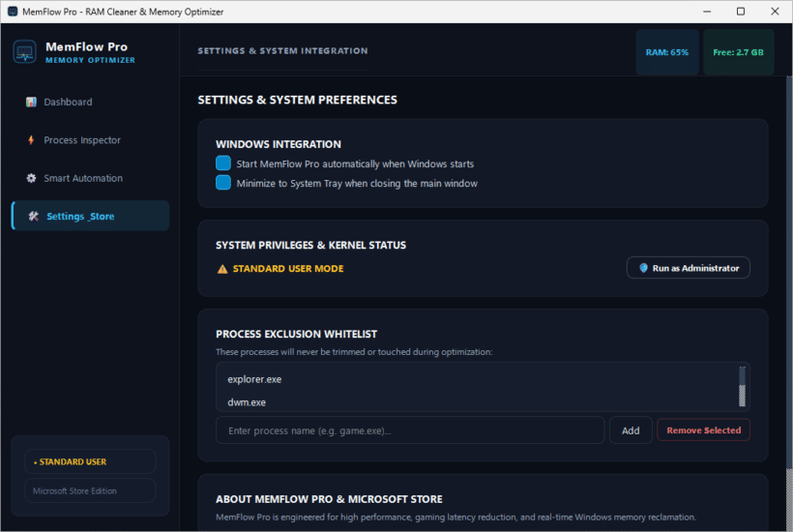
Task: Maximize the MemFlow Pro window
Action: (x=741, y=12)
